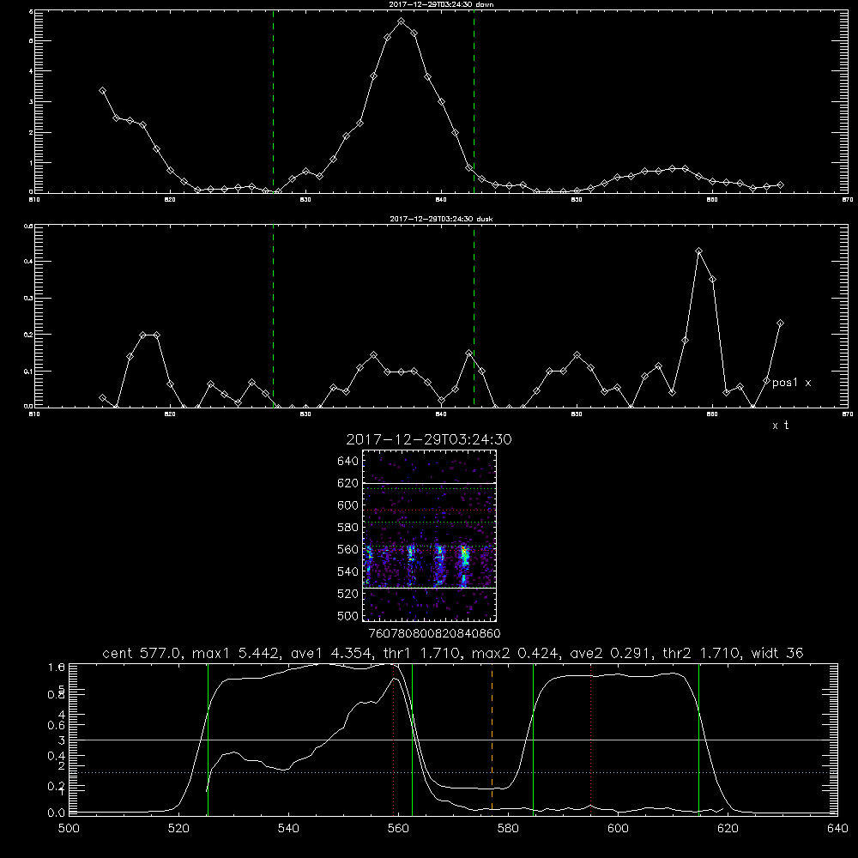Click the red dotted line near 559
Screen dimensions: 858x858
[x=394, y=739]
